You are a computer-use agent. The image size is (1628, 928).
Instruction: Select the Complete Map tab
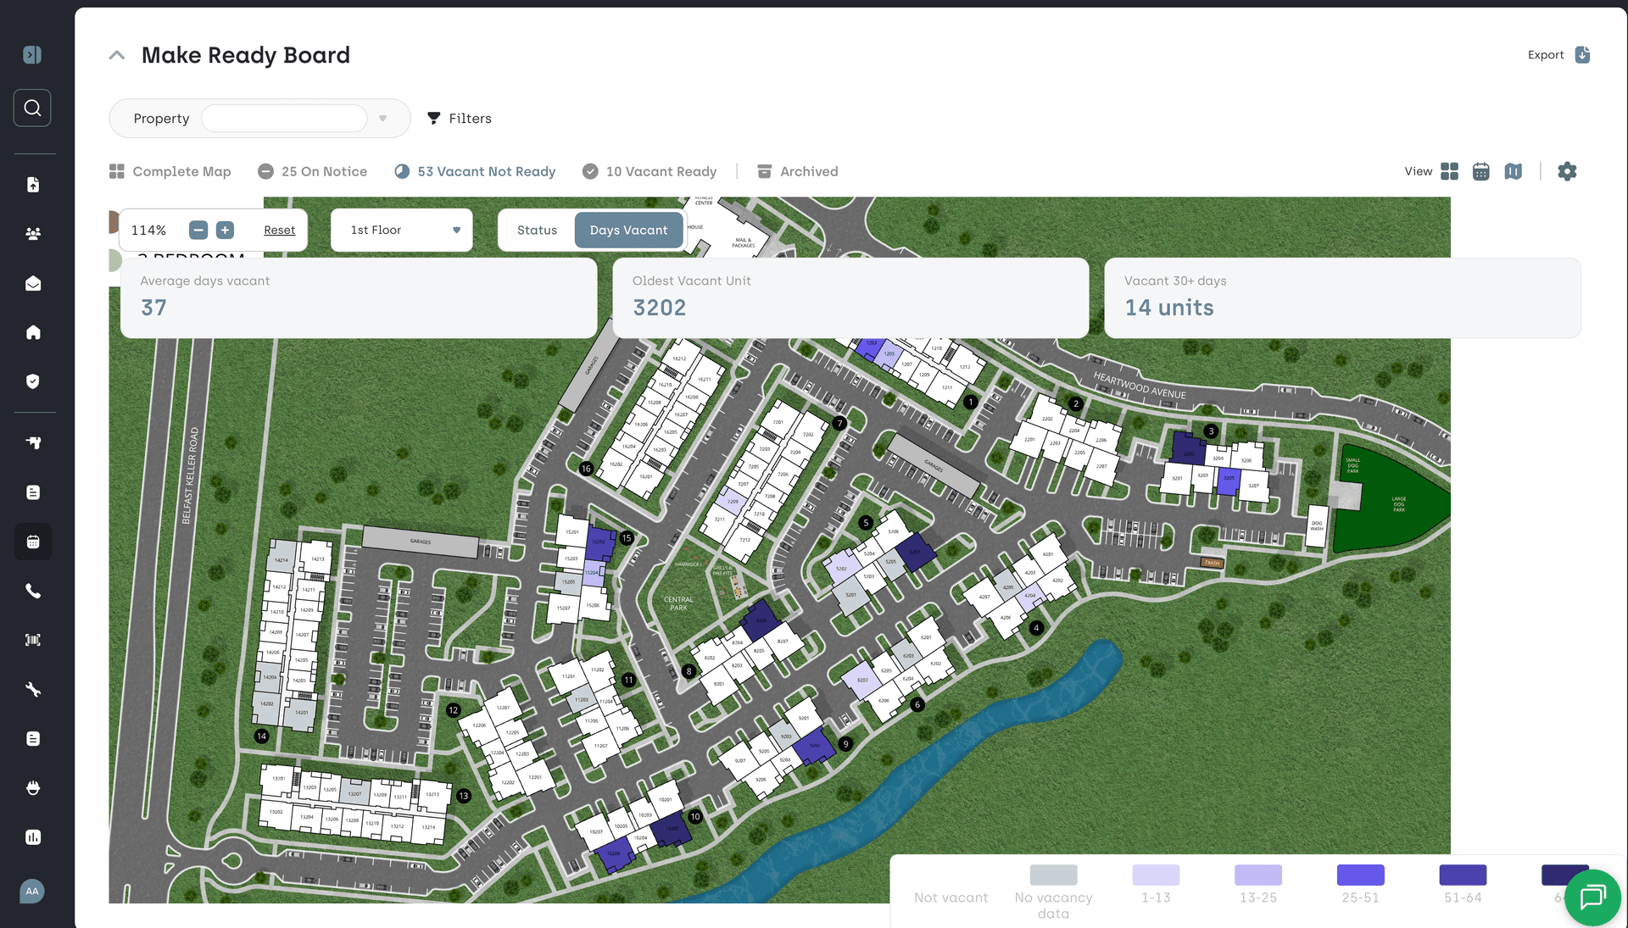pyautogui.click(x=170, y=171)
